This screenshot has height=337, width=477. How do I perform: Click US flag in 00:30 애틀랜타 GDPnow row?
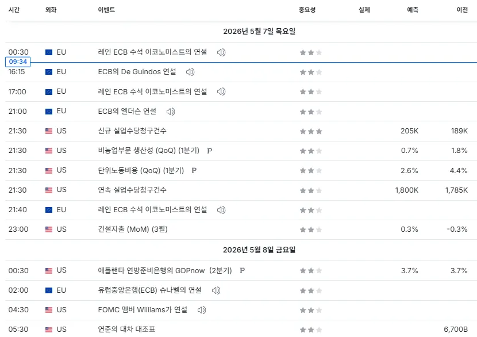49,270
